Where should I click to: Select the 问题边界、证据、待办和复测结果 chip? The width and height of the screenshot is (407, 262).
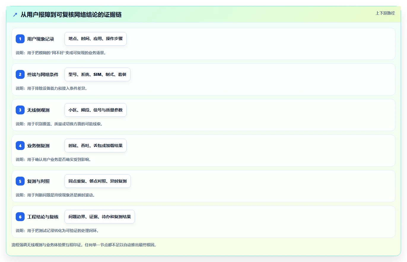pos(100,217)
